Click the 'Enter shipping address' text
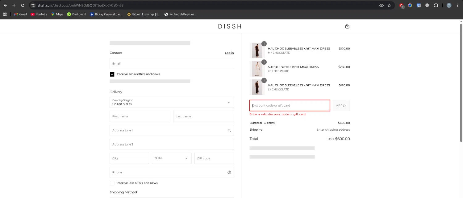The width and height of the screenshot is (463, 198). (333, 130)
